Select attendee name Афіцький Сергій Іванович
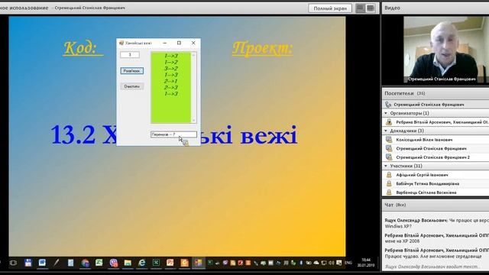 click(422, 175)
